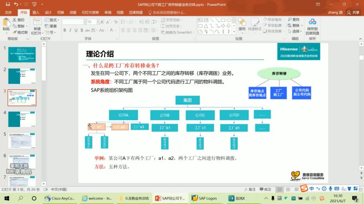364x204 pixels.
Task: Switch to the Design (设计) ribbon tab
Action: (x=48, y=13)
